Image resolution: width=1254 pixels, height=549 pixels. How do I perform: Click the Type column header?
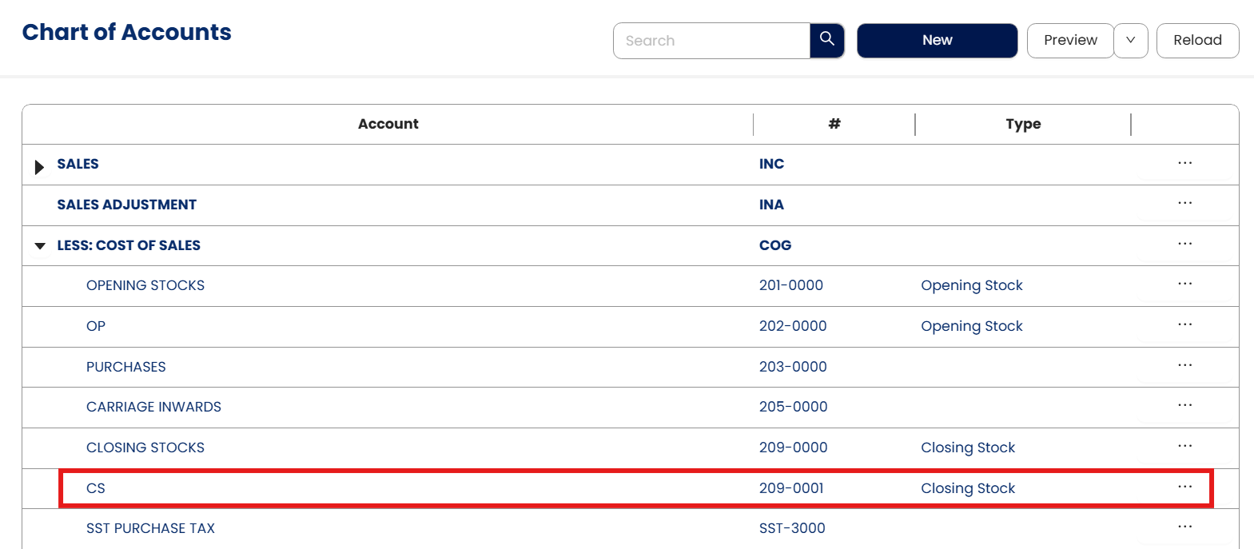1023,124
